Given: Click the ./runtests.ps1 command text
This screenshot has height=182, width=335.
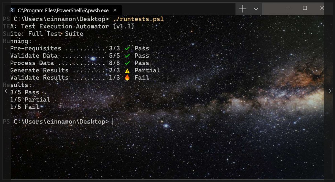Looking at the screenshot, I should point(138,19).
